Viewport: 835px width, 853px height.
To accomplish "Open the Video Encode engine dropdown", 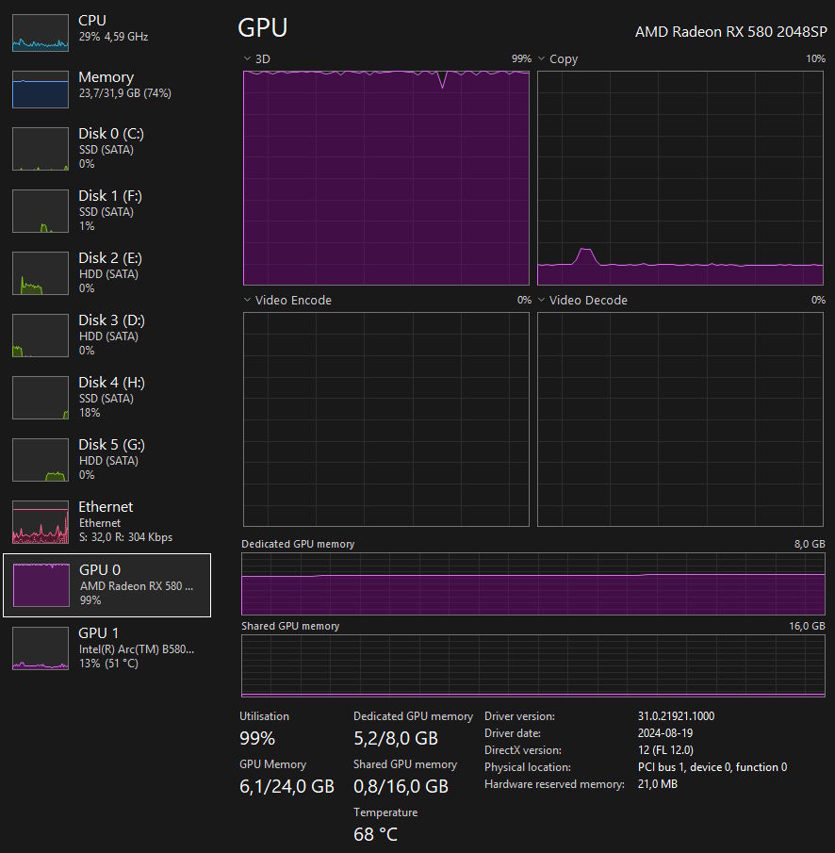I will tap(248, 300).
